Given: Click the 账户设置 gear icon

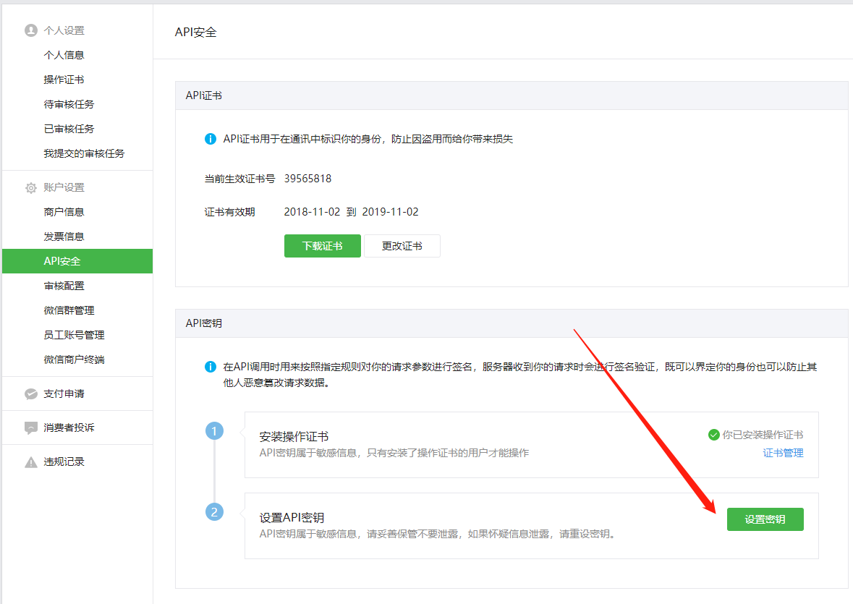Looking at the screenshot, I should (30, 188).
